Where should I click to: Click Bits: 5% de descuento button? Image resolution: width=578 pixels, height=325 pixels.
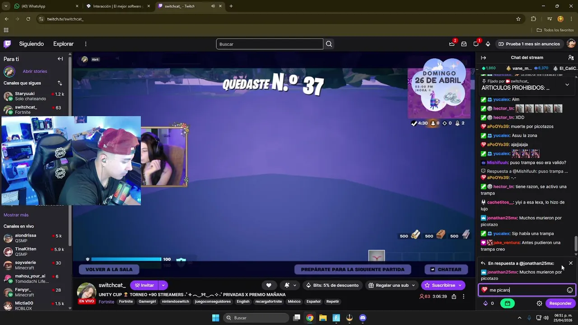click(x=332, y=285)
